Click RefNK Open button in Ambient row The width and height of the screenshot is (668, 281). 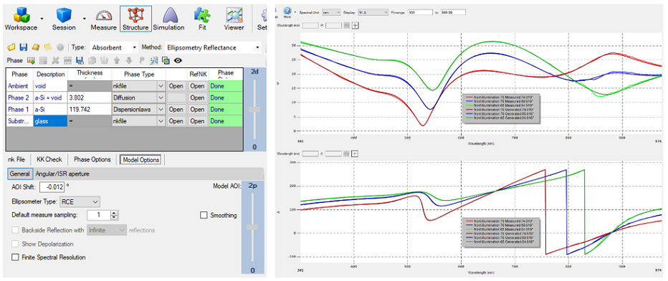(x=197, y=86)
